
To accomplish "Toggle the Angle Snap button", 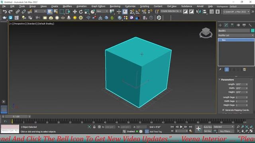I will 138,12.
